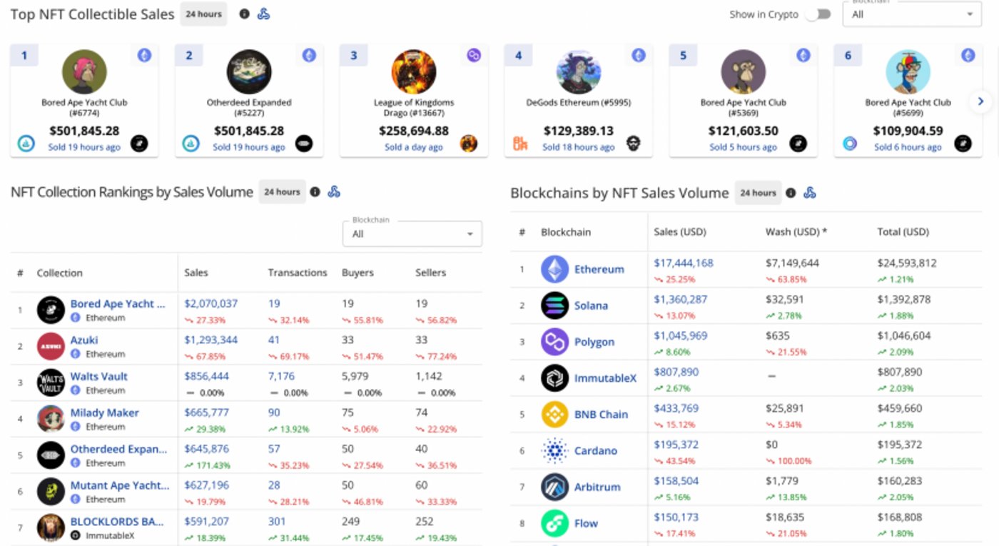999x546 pixels.
Task: Open the Milady Maker collection link
Action: point(104,413)
